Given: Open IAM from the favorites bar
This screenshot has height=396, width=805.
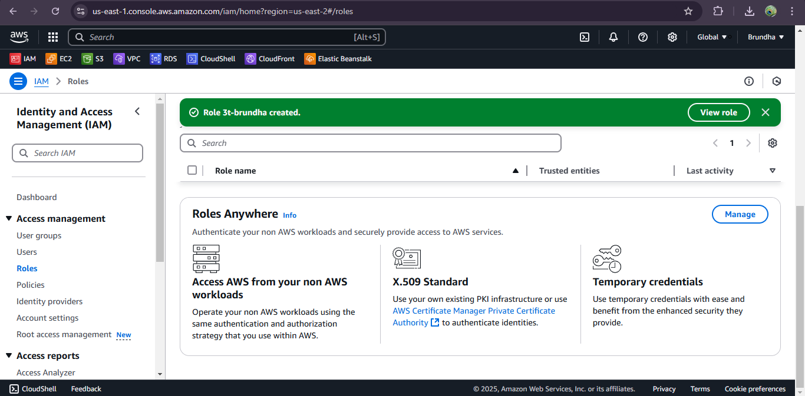Looking at the screenshot, I should coord(23,59).
